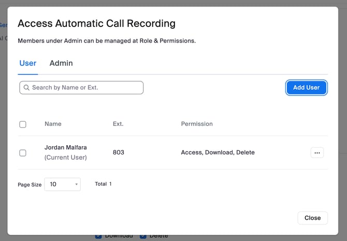The width and height of the screenshot is (347, 241).
Task: Close the dialog with Close button
Action: pyautogui.click(x=312, y=218)
